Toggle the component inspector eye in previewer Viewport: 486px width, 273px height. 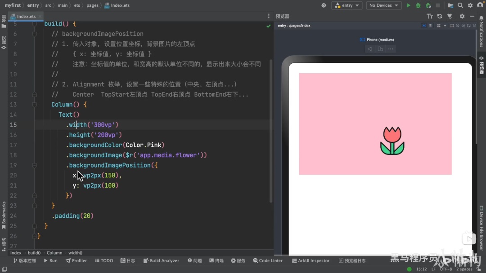pyautogui.click(x=424, y=26)
